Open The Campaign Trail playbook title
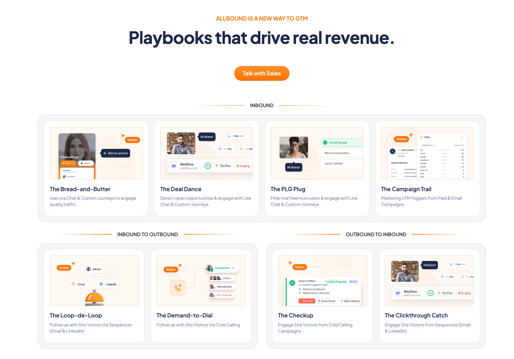The width and height of the screenshot is (514, 359). coord(406,189)
